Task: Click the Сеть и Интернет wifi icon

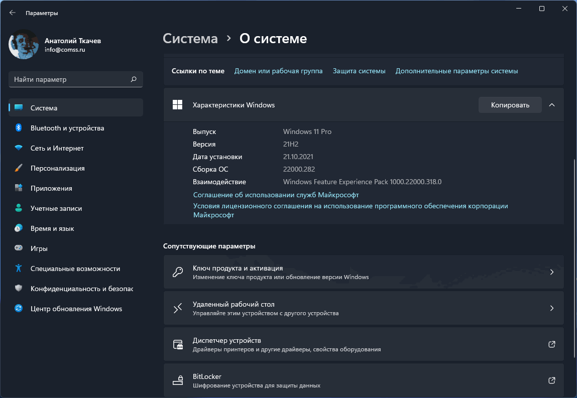Action: point(19,148)
